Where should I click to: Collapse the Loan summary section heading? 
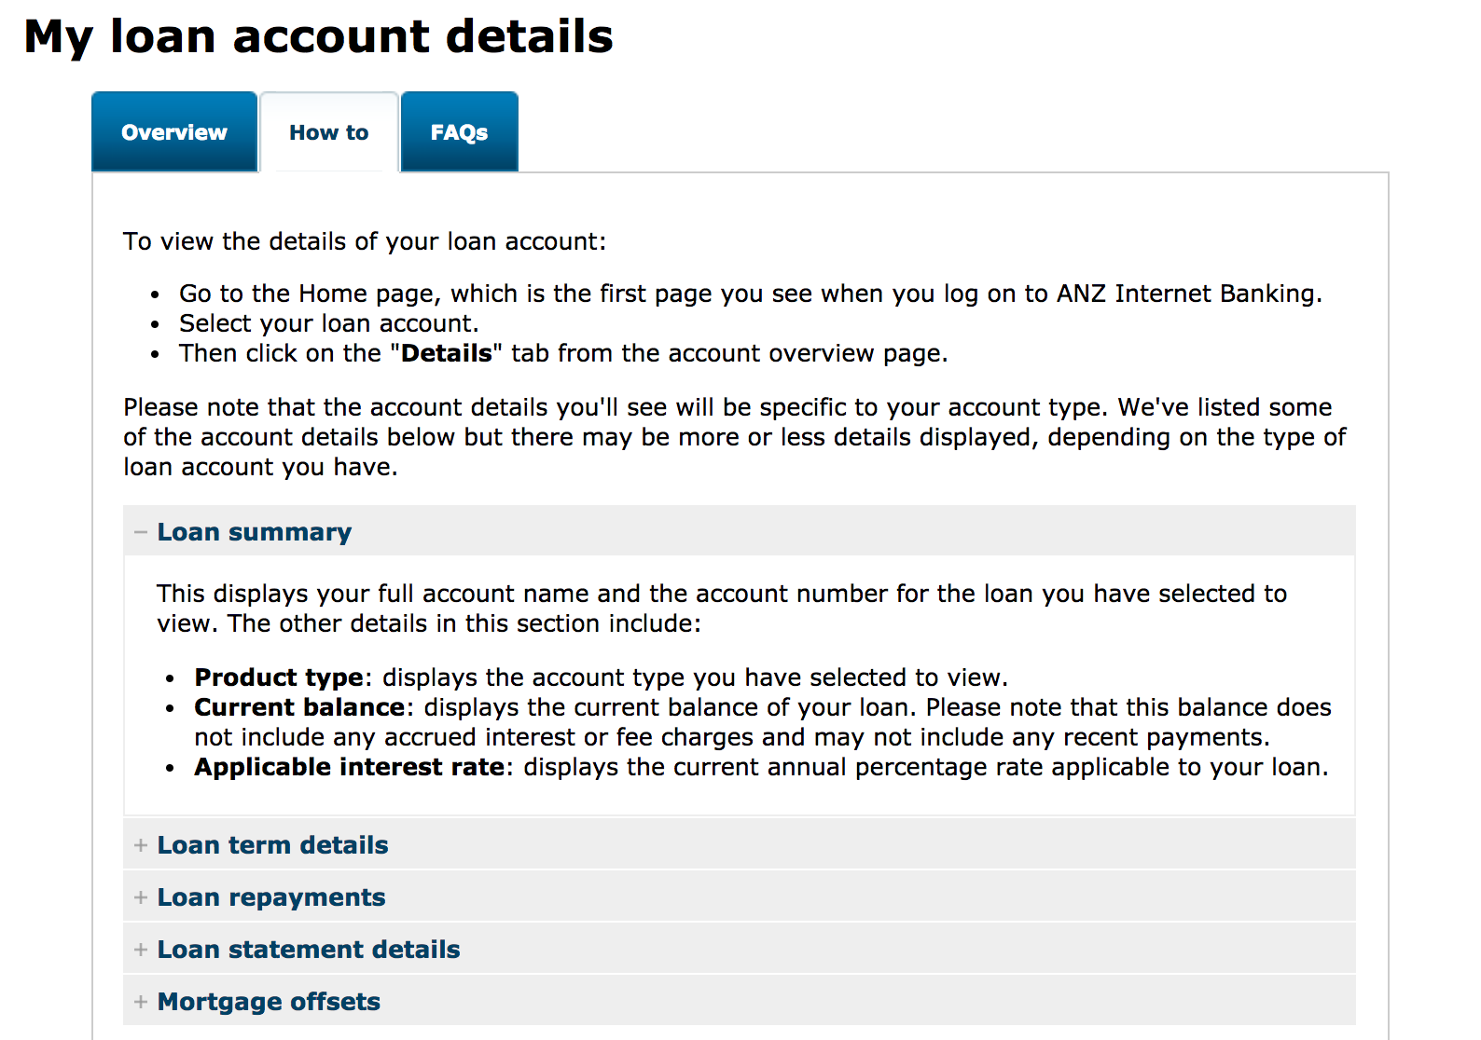click(x=255, y=532)
